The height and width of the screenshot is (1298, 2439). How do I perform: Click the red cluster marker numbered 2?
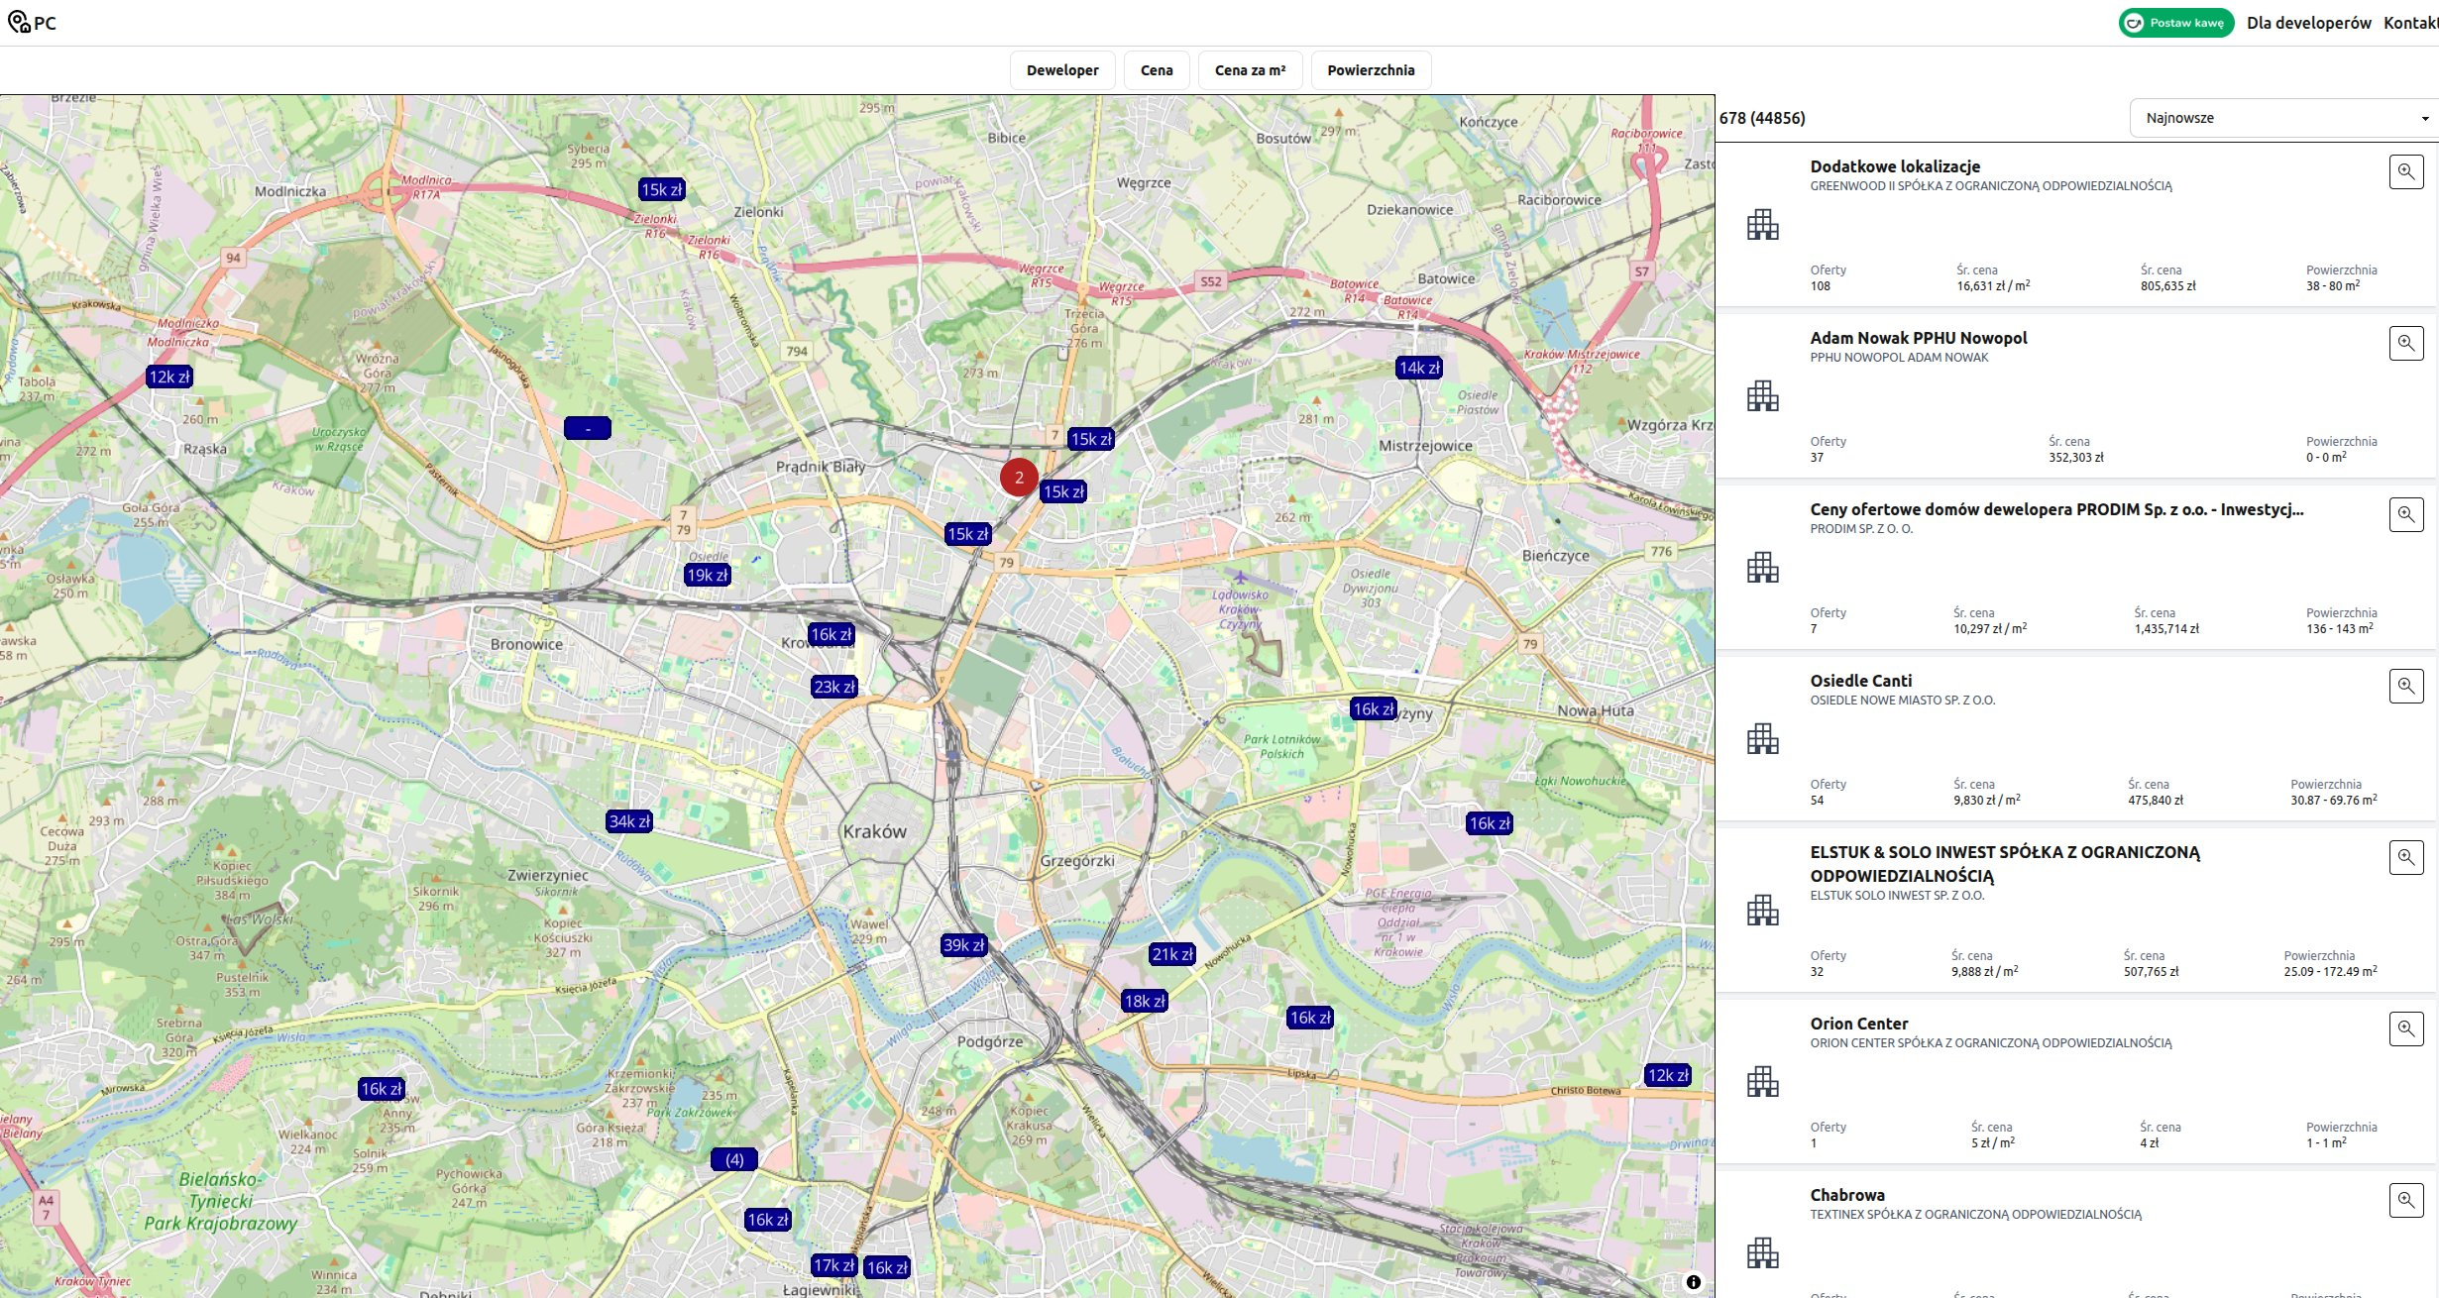(1018, 478)
